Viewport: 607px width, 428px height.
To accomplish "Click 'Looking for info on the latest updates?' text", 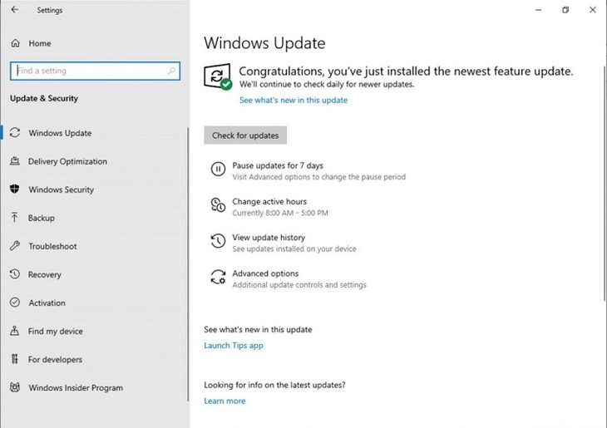I will 274,385.
